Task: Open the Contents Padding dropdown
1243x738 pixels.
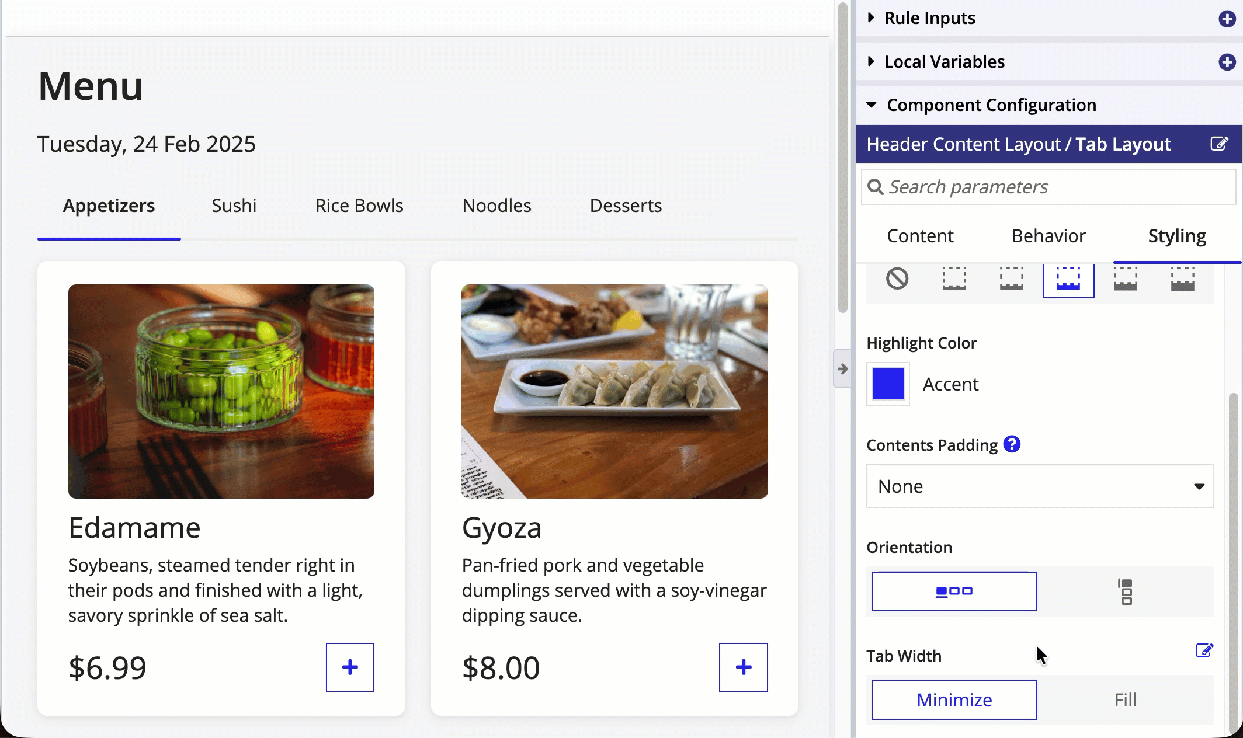Action: (1040, 486)
